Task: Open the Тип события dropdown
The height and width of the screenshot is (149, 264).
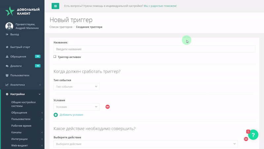Action: pos(77,87)
